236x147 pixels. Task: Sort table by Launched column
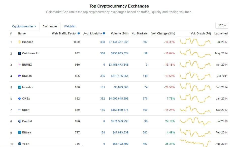(221, 33)
